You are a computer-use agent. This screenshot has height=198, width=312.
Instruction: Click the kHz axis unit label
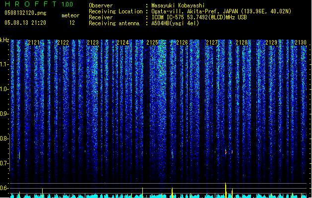(x=4, y=40)
